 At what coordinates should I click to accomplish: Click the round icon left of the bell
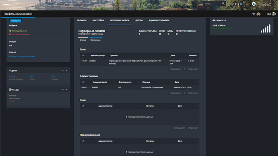235,4
